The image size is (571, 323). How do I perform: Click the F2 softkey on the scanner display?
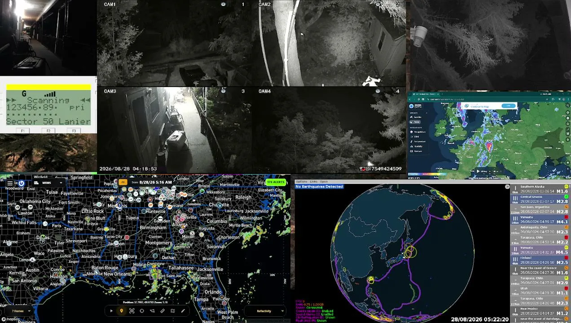click(x=48, y=131)
